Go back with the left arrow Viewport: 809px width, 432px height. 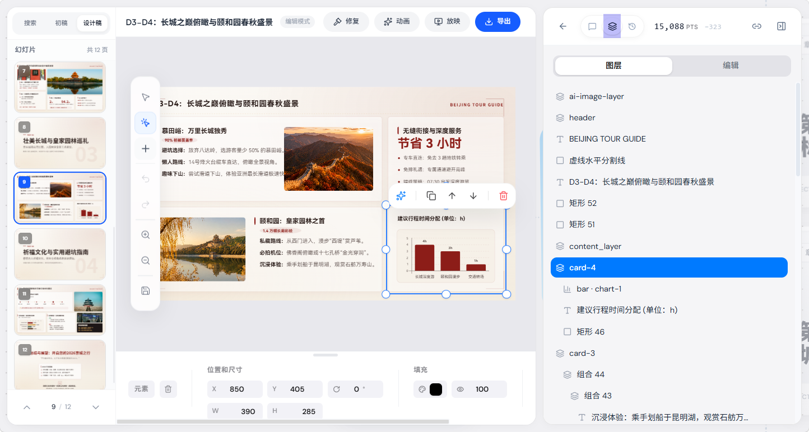click(x=563, y=26)
